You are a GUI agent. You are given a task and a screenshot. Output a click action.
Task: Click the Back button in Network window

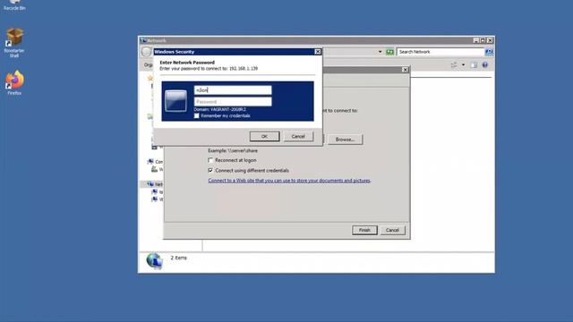pyautogui.click(x=146, y=52)
